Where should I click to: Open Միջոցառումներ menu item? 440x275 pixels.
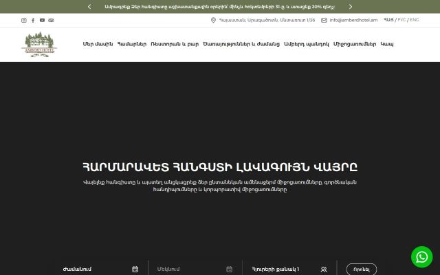(355, 44)
